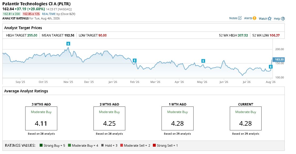Screen dimensions: 296x154
Task: Click the Strong Buy dark green swatch
Action: coord(41,145)
